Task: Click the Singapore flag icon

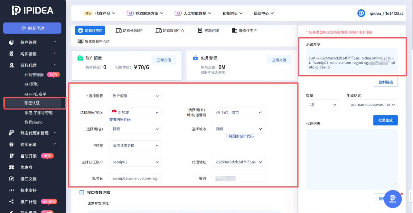Action: click(x=114, y=112)
